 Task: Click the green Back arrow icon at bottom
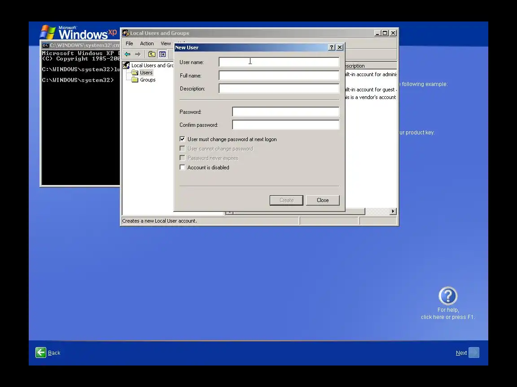[41, 353]
